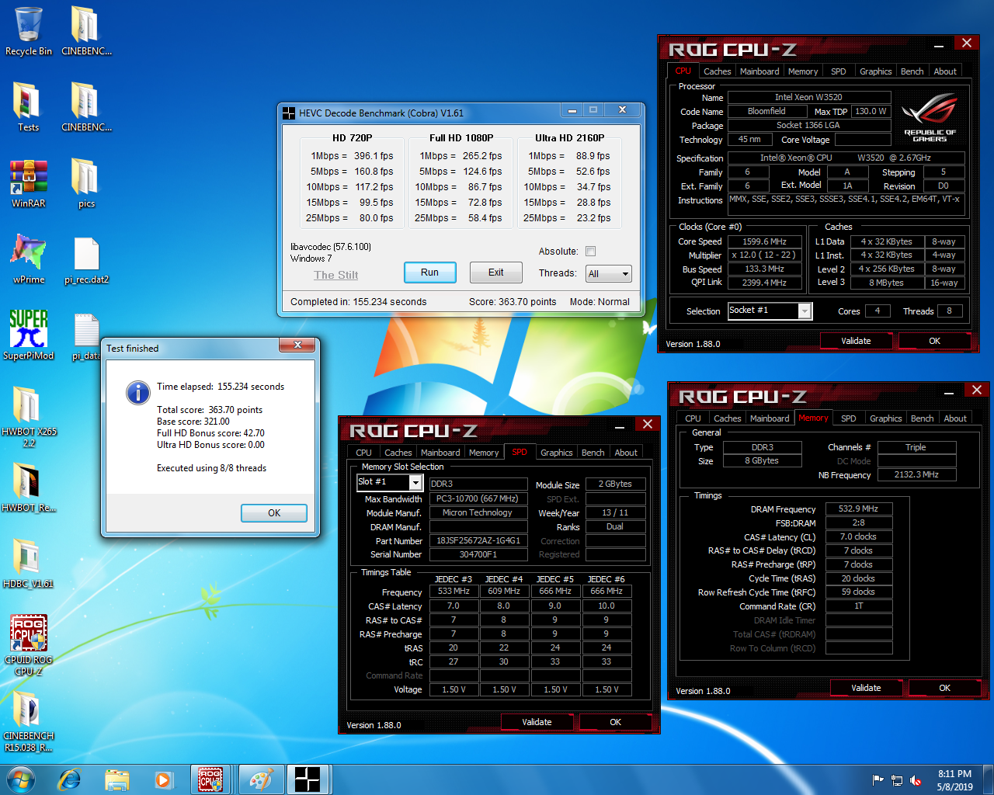Click the Run button in HEVC benchmark
Viewport: 994px width, 795px height.
[x=429, y=273]
